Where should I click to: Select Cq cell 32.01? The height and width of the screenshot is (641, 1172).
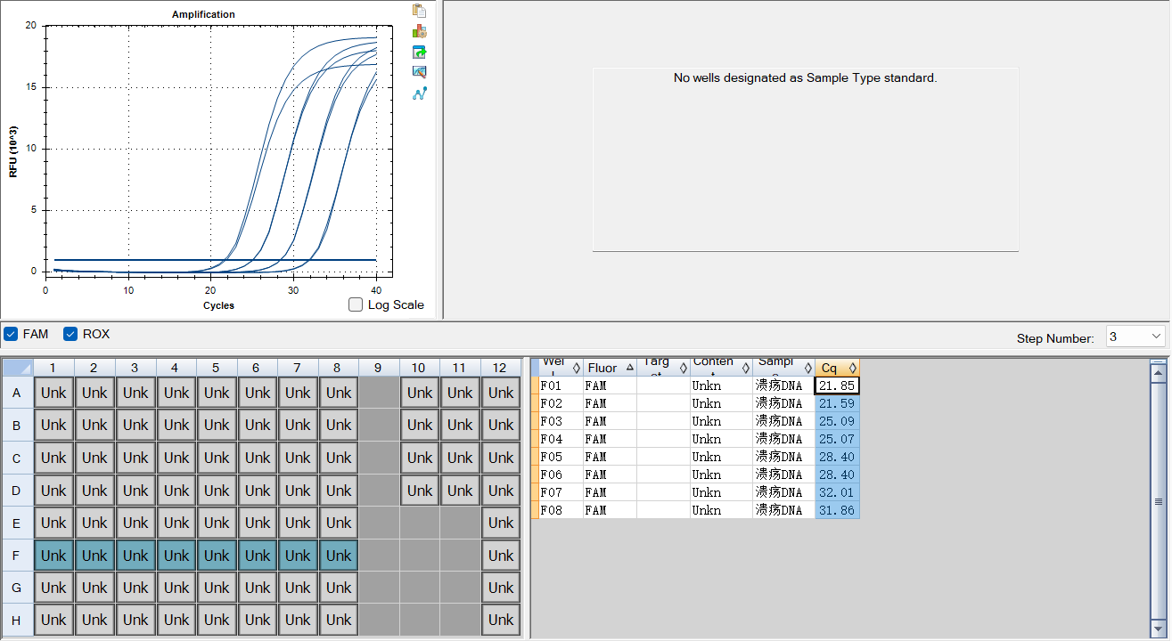(837, 492)
